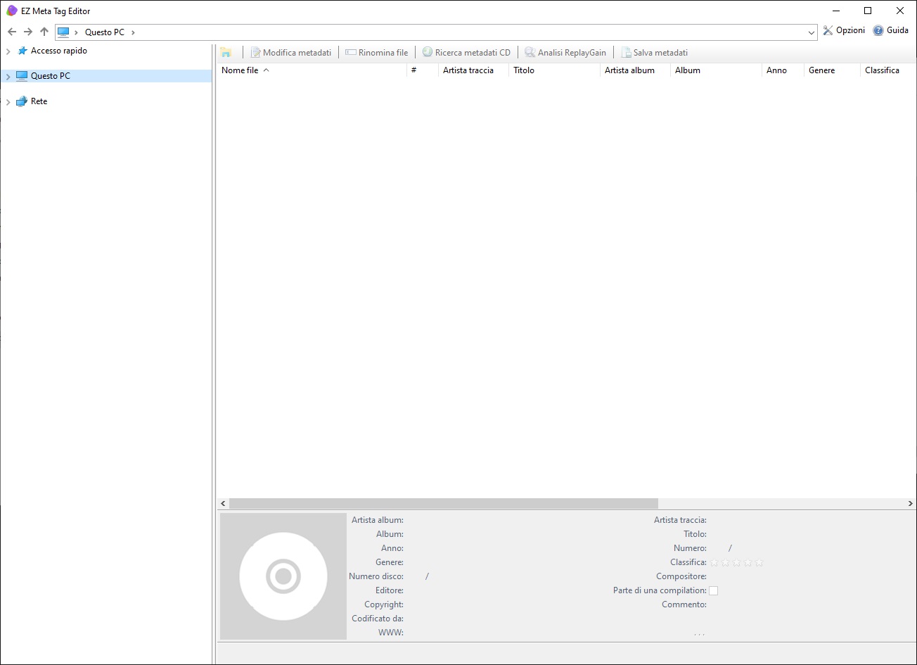Click the horizontal scrollbar thumb

(x=444, y=504)
